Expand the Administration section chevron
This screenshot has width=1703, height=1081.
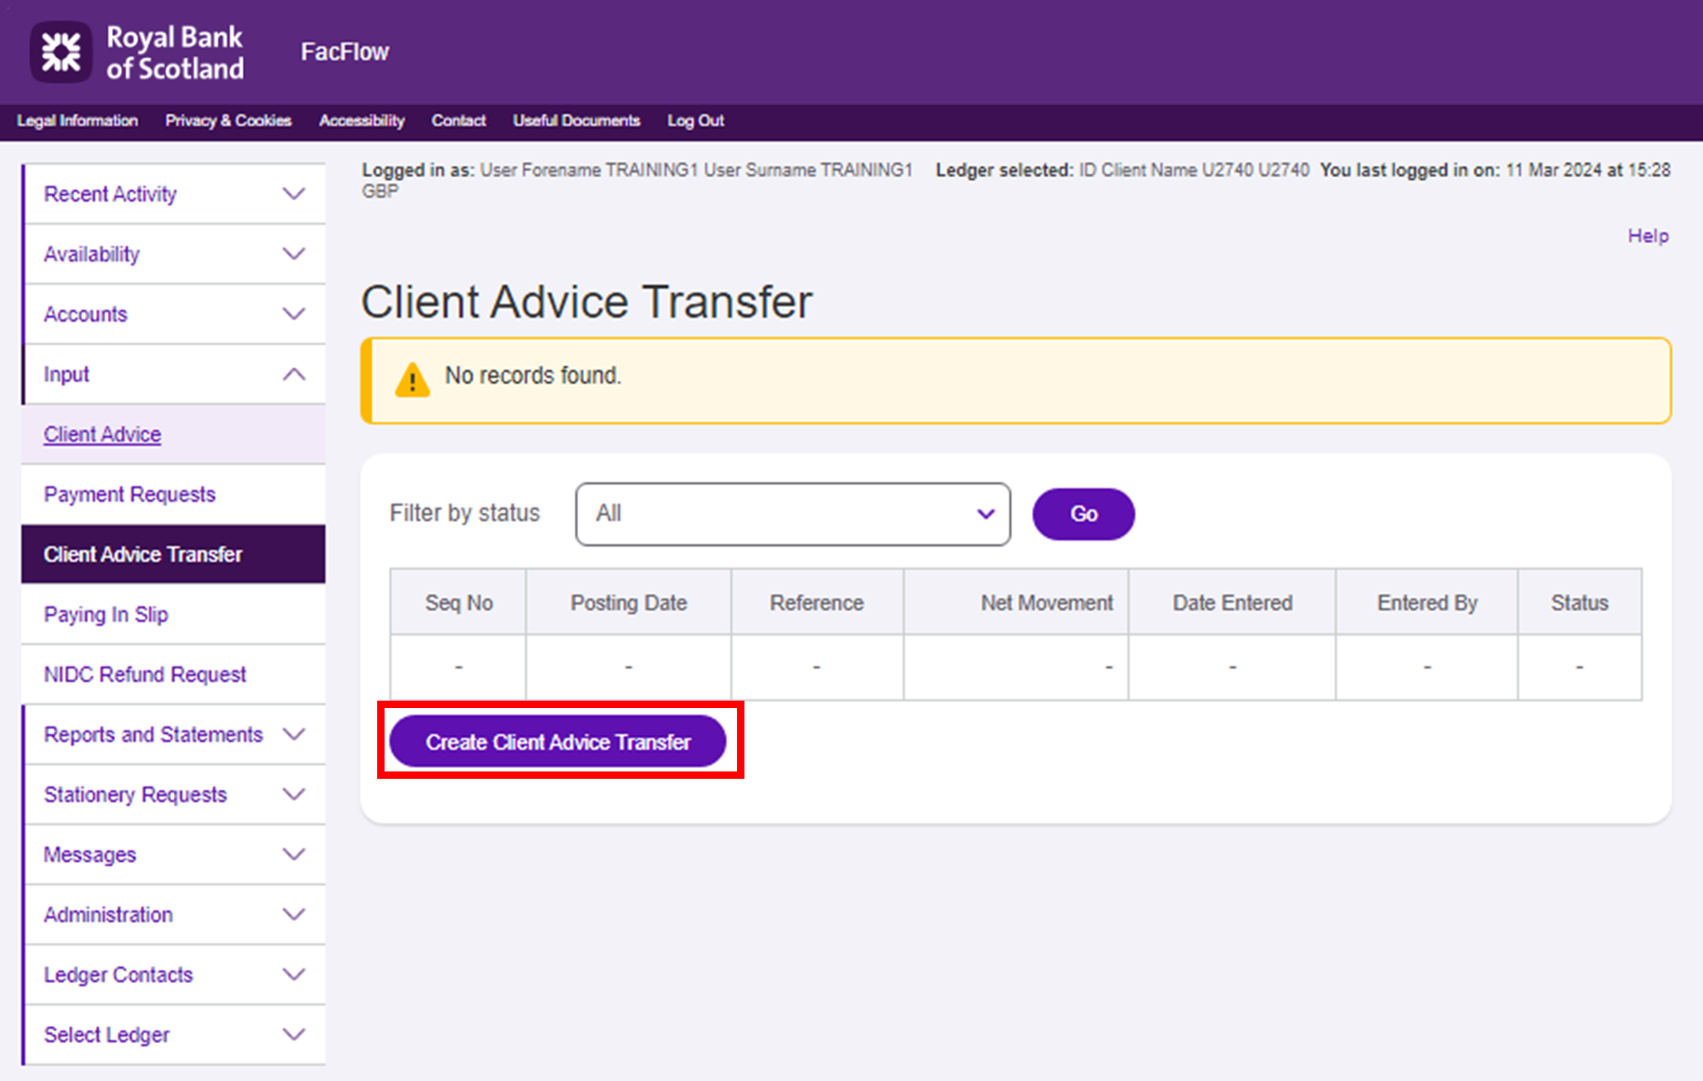coord(293,915)
